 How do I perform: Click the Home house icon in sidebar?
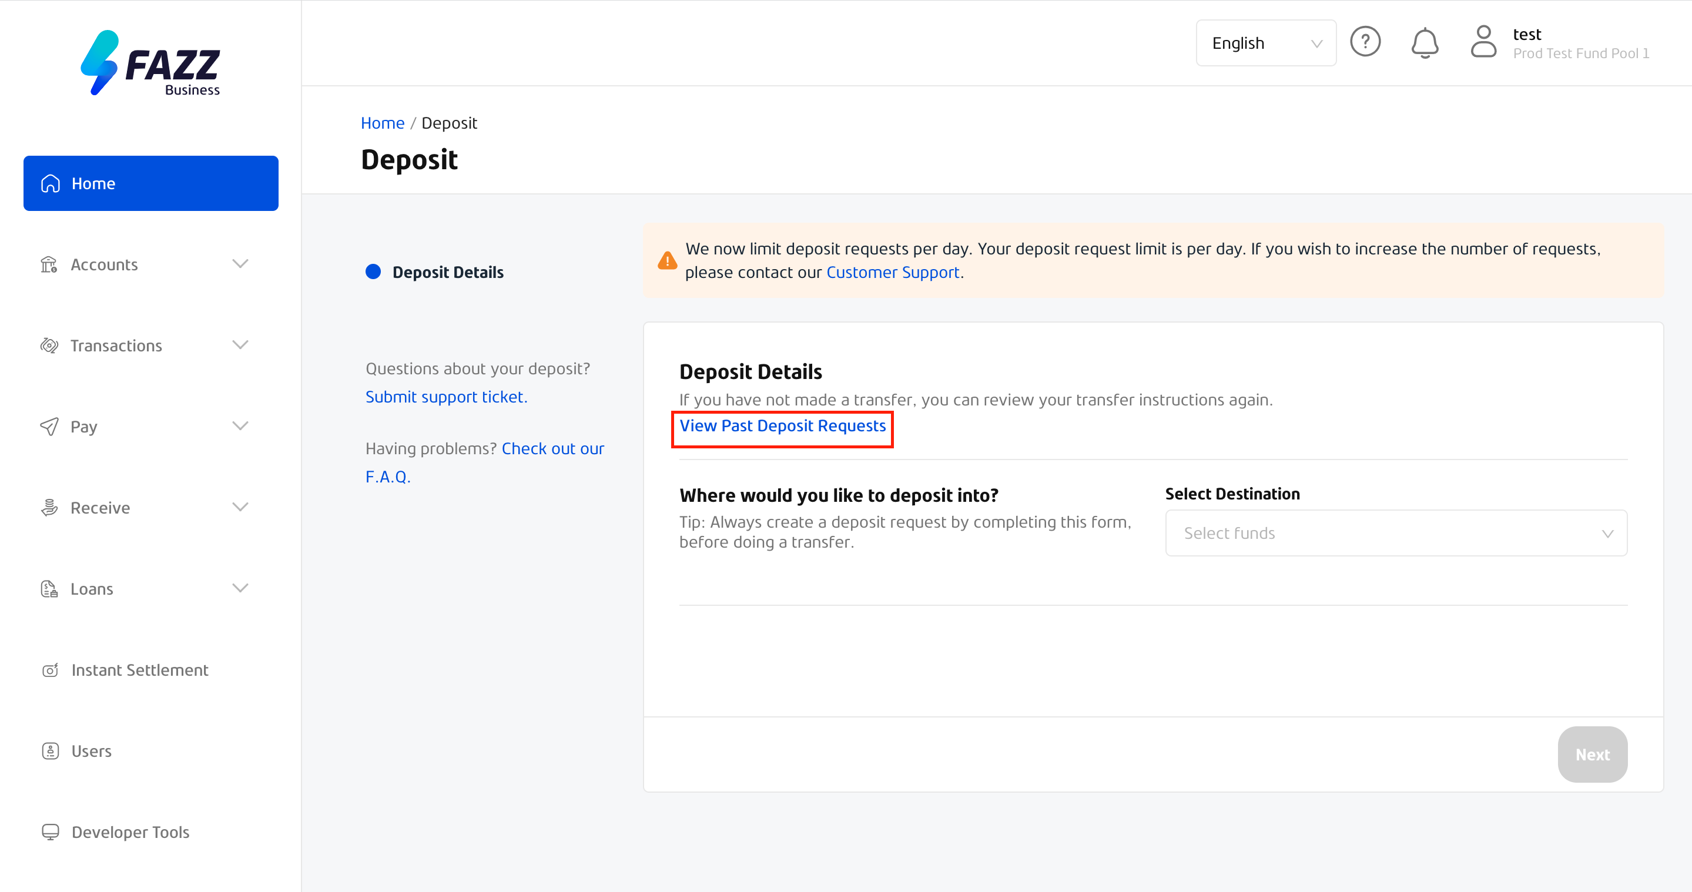coord(51,183)
